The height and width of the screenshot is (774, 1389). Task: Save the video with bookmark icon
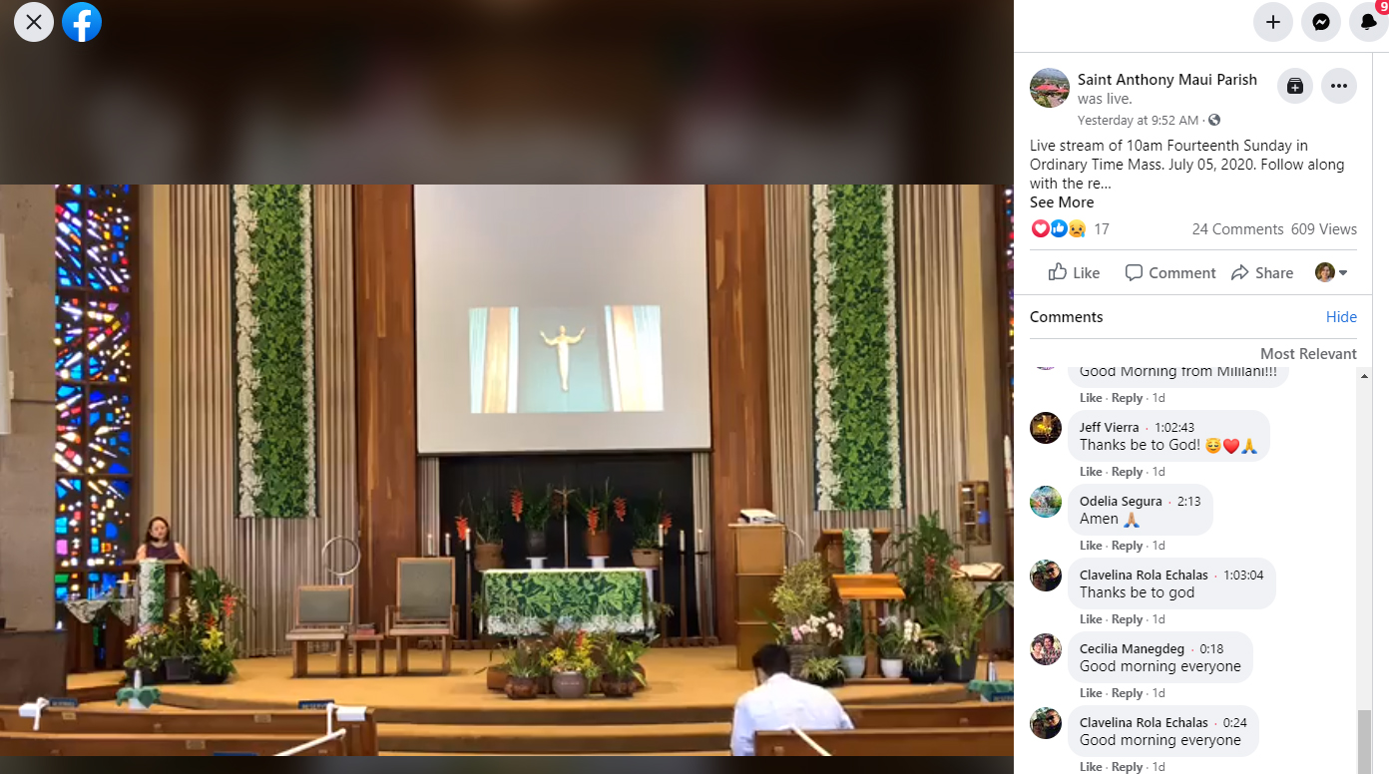(1295, 86)
